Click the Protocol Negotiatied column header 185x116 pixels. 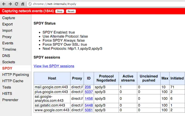click(106, 78)
